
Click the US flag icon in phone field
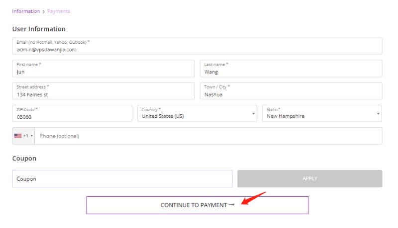(x=18, y=136)
